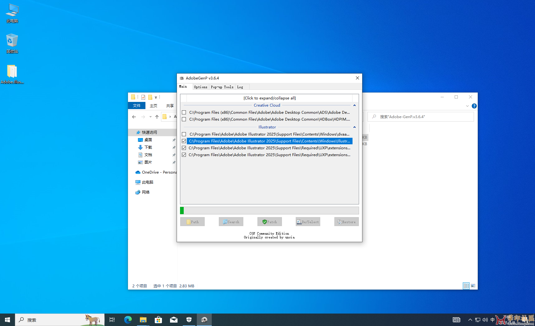This screenshot has height=326, width=535.
Task: Enable the Illustrator dvaa path checkbox
Action: (184, 134)
